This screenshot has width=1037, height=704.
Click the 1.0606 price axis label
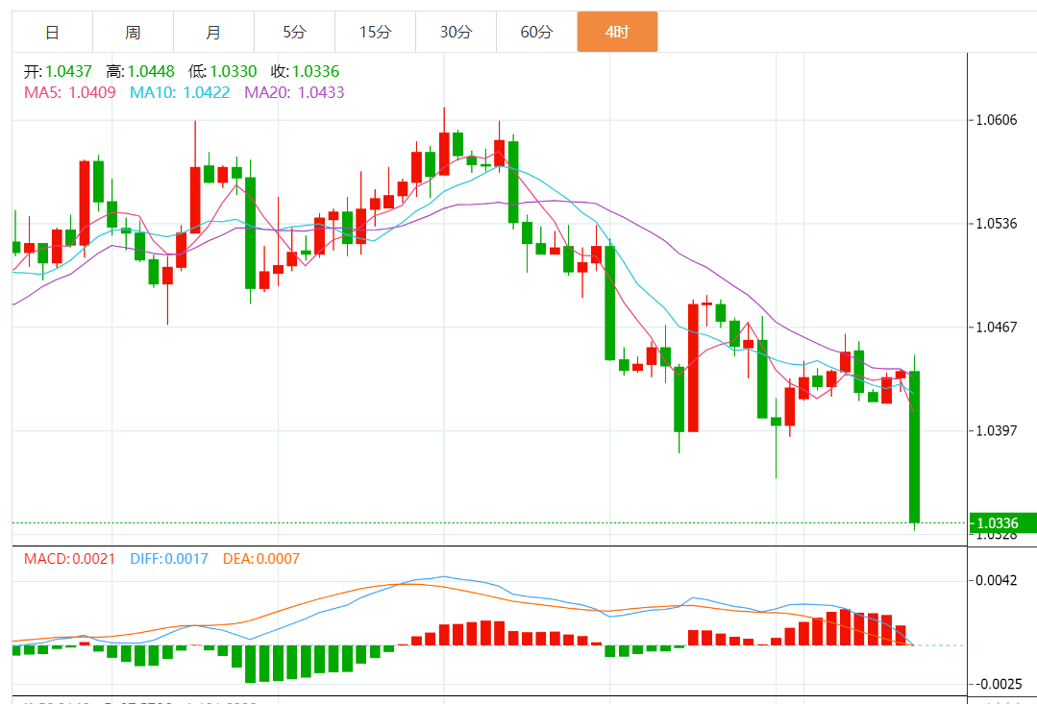coord(997,120)
